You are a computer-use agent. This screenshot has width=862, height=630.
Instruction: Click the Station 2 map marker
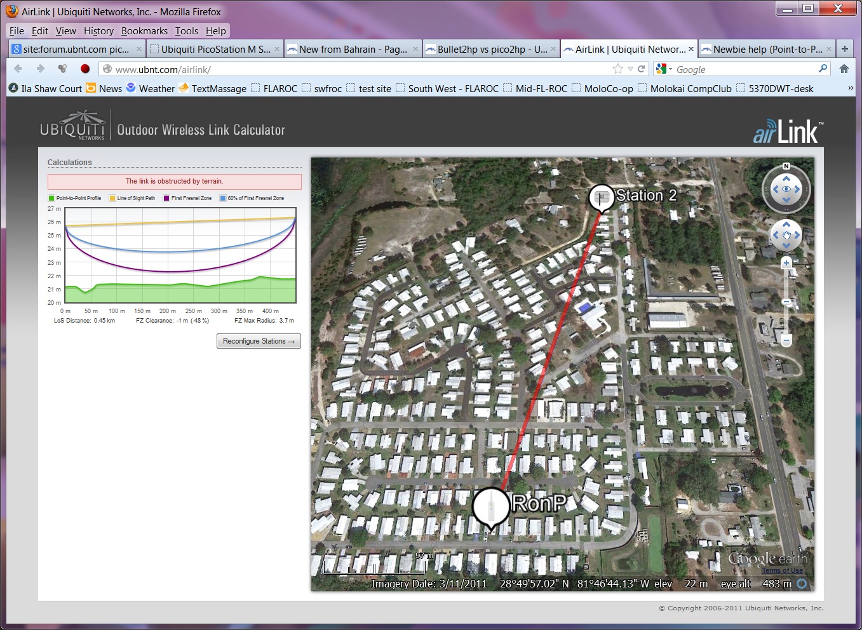(x=601, y=197)
